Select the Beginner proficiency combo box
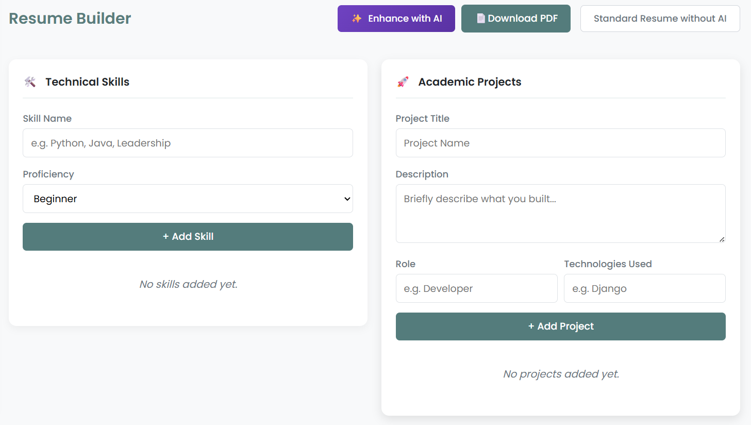The image size is (751, 425). point(188,199)
